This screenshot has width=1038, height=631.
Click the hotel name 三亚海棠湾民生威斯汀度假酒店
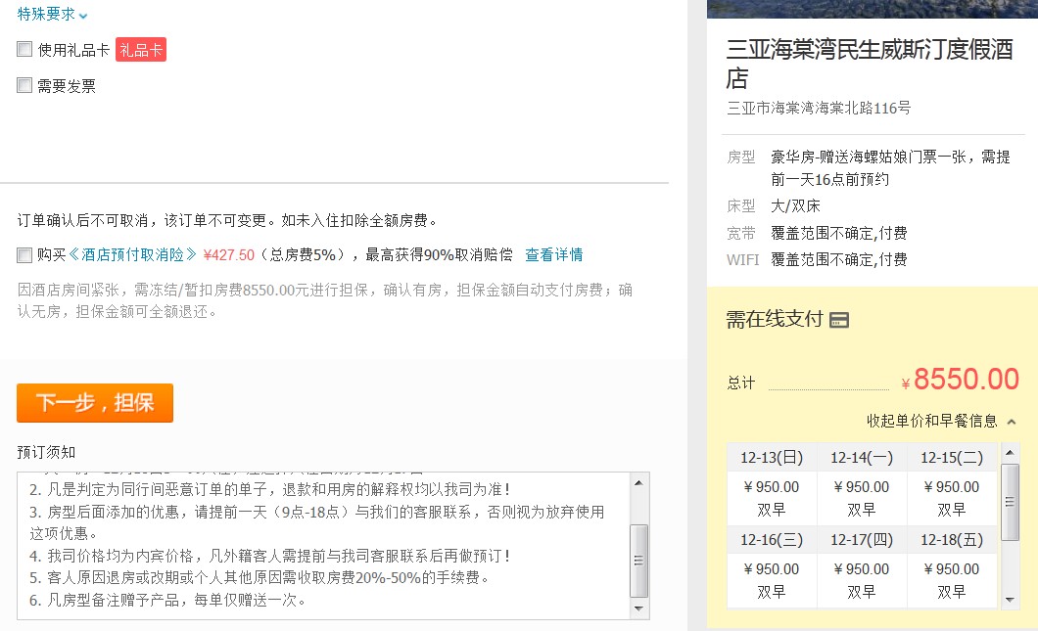coord(869,64)
